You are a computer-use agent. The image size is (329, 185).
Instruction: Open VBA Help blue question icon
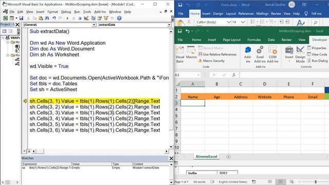pyautogui.click(x=119, y=18)
